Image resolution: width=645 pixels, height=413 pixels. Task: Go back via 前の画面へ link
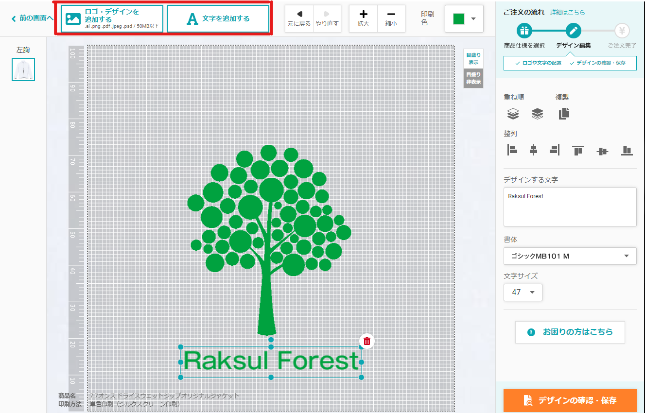point(32,18)
